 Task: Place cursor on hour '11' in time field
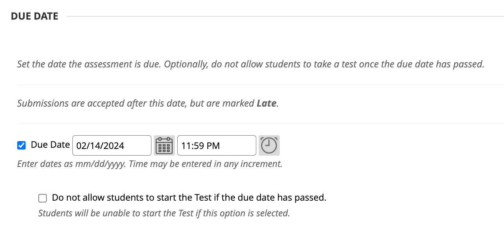185,146
